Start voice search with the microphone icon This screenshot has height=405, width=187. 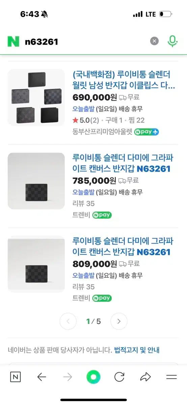[172, 41]
